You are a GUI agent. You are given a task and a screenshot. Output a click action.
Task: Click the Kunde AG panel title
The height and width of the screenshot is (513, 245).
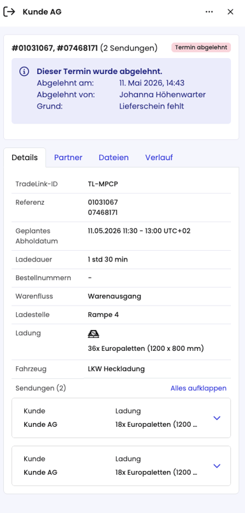[42, 11]
